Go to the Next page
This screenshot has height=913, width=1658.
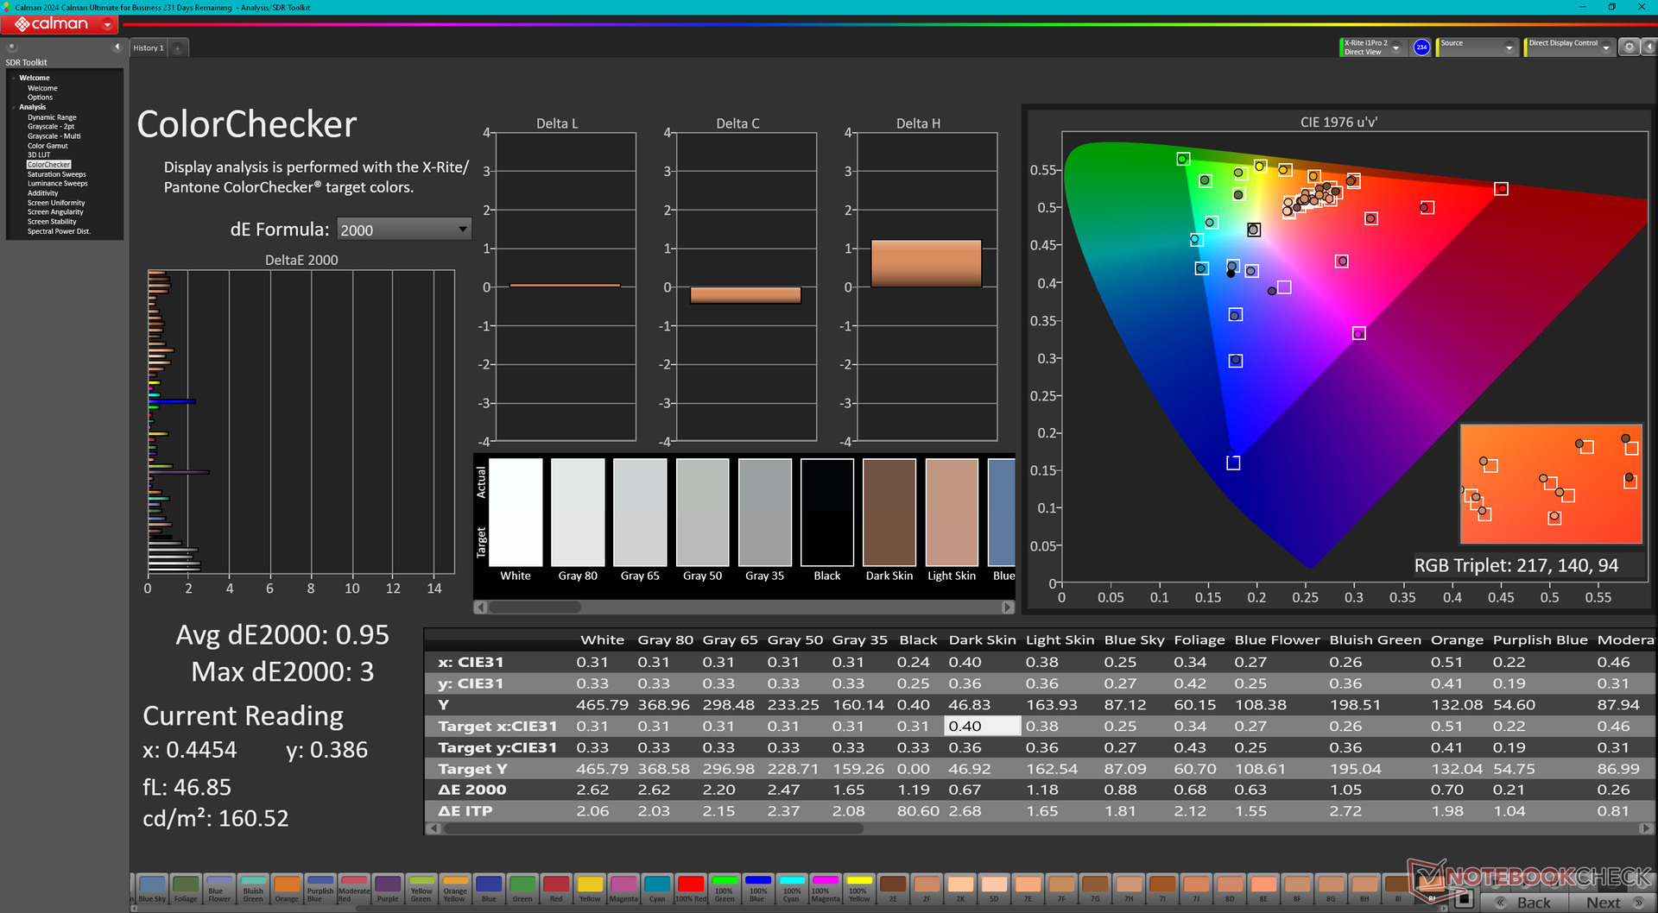click(x=1613, y=903)
